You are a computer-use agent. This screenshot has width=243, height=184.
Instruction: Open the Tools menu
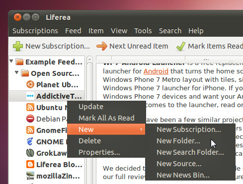(x=143, y=31)
